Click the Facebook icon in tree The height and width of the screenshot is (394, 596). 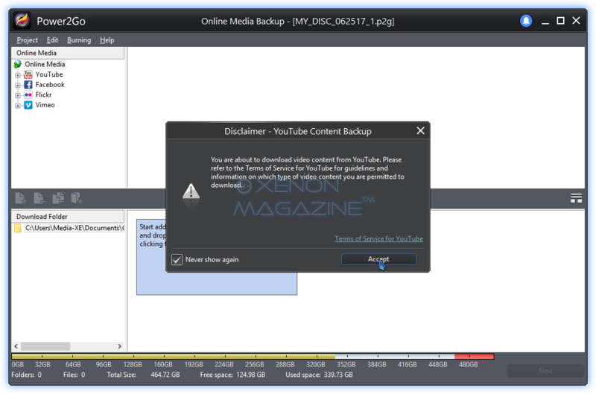28,85
